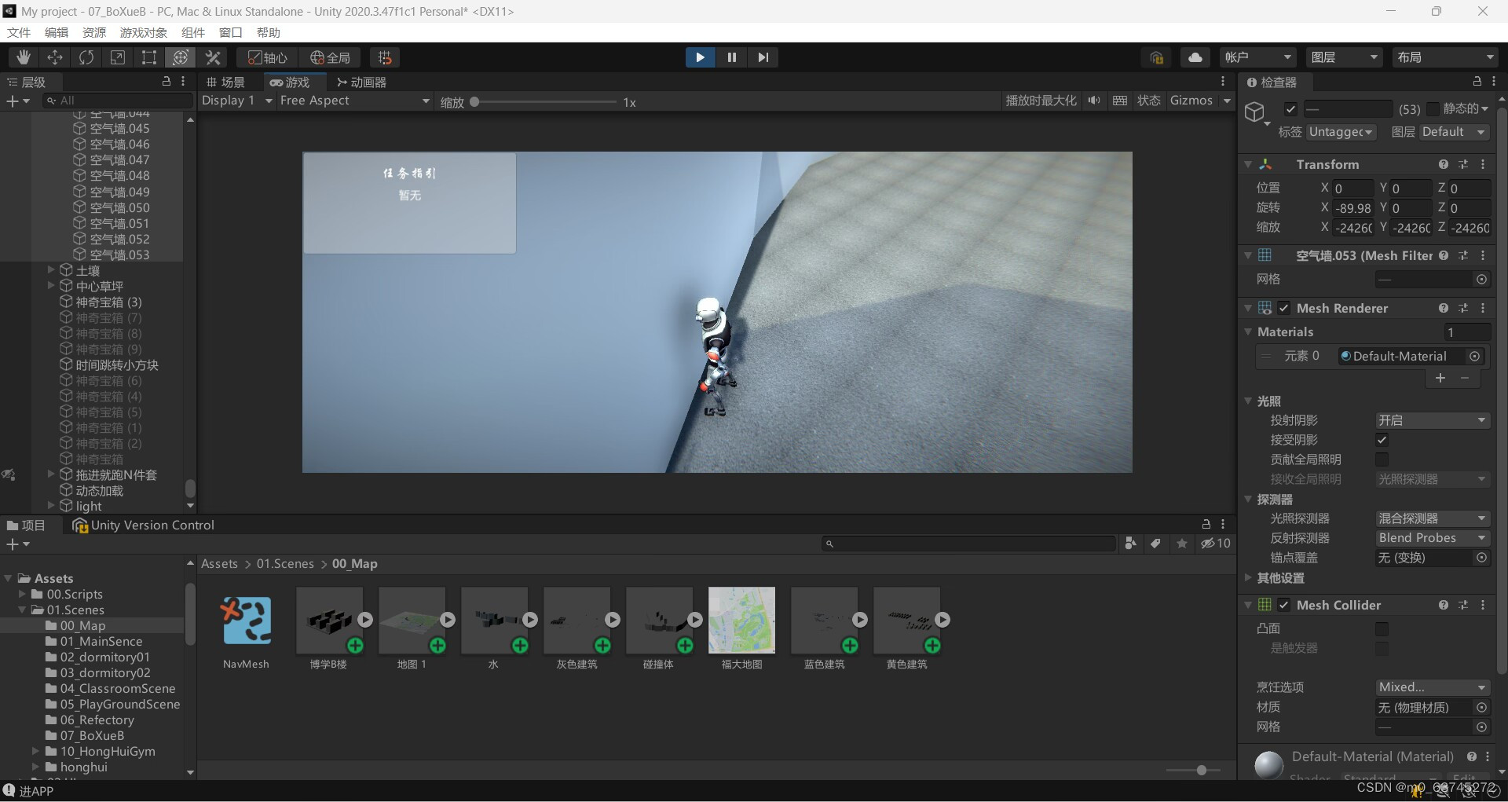Open Mesh Collider more options menu
Viewport: 1508px width, 802px height.
click(1483, 605)
